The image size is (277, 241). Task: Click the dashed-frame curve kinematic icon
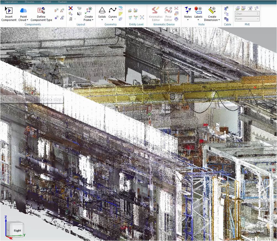176,8
